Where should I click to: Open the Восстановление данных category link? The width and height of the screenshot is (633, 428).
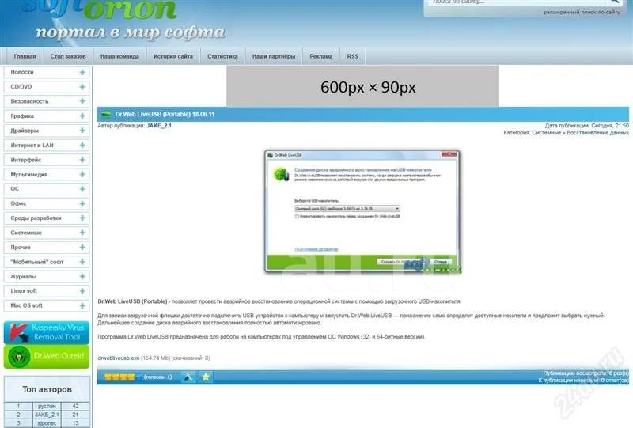[x=597, y=133]
